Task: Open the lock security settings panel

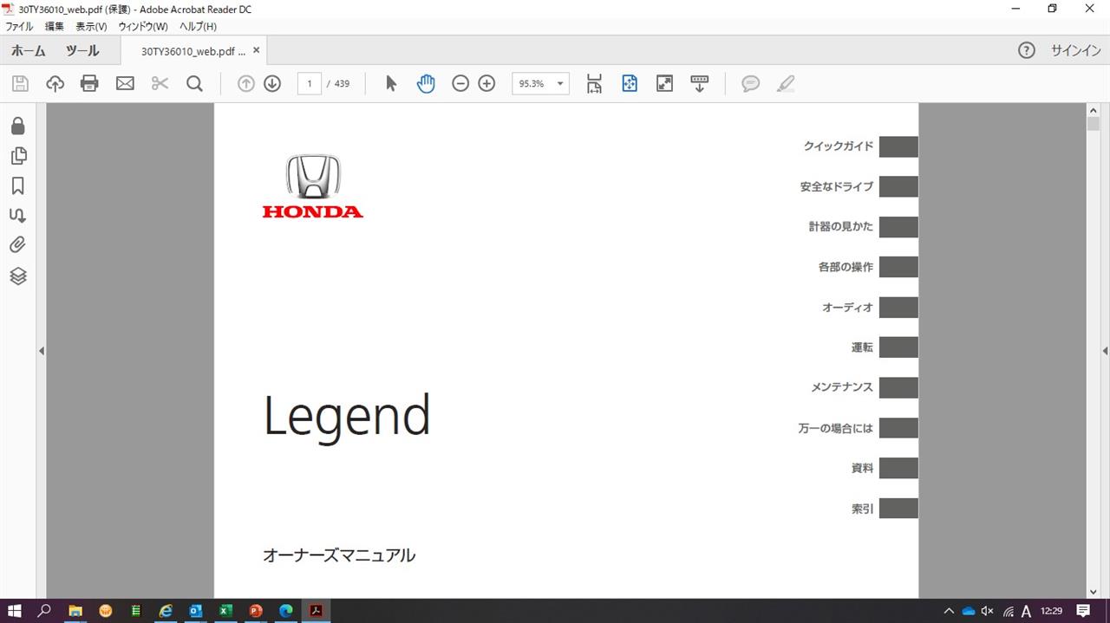Action: pos(17,127)
